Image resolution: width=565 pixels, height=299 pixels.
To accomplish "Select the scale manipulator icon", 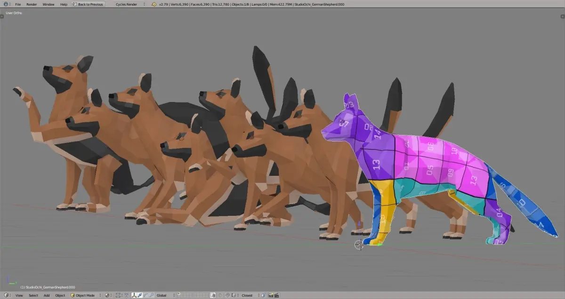I will coord(151,295).
